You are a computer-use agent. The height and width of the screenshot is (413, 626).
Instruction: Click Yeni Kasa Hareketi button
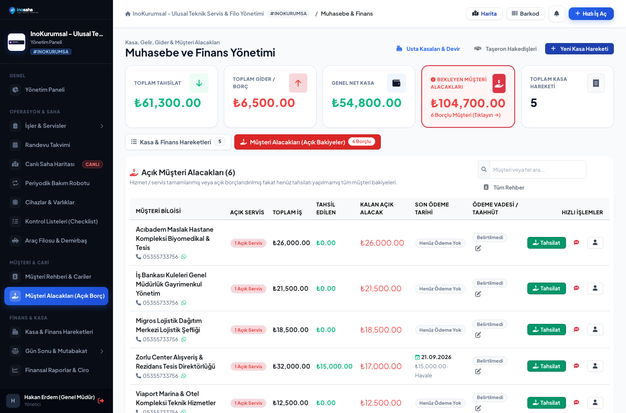point(579,49)
